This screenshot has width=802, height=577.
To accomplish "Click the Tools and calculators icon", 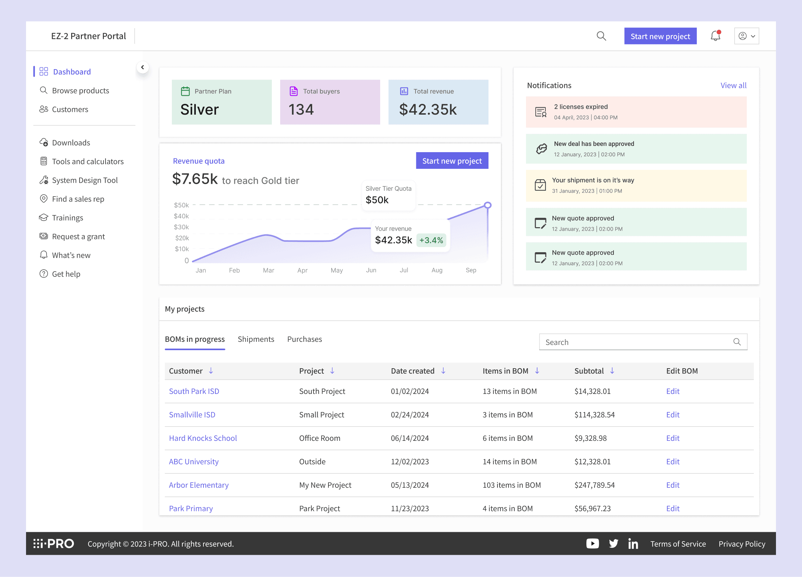I will click(43, 161).
